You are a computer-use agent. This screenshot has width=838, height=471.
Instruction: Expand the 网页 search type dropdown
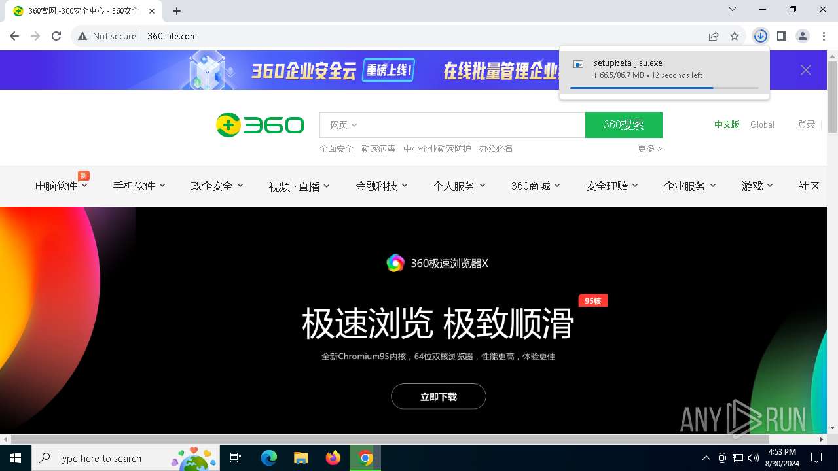pos(344,125)
